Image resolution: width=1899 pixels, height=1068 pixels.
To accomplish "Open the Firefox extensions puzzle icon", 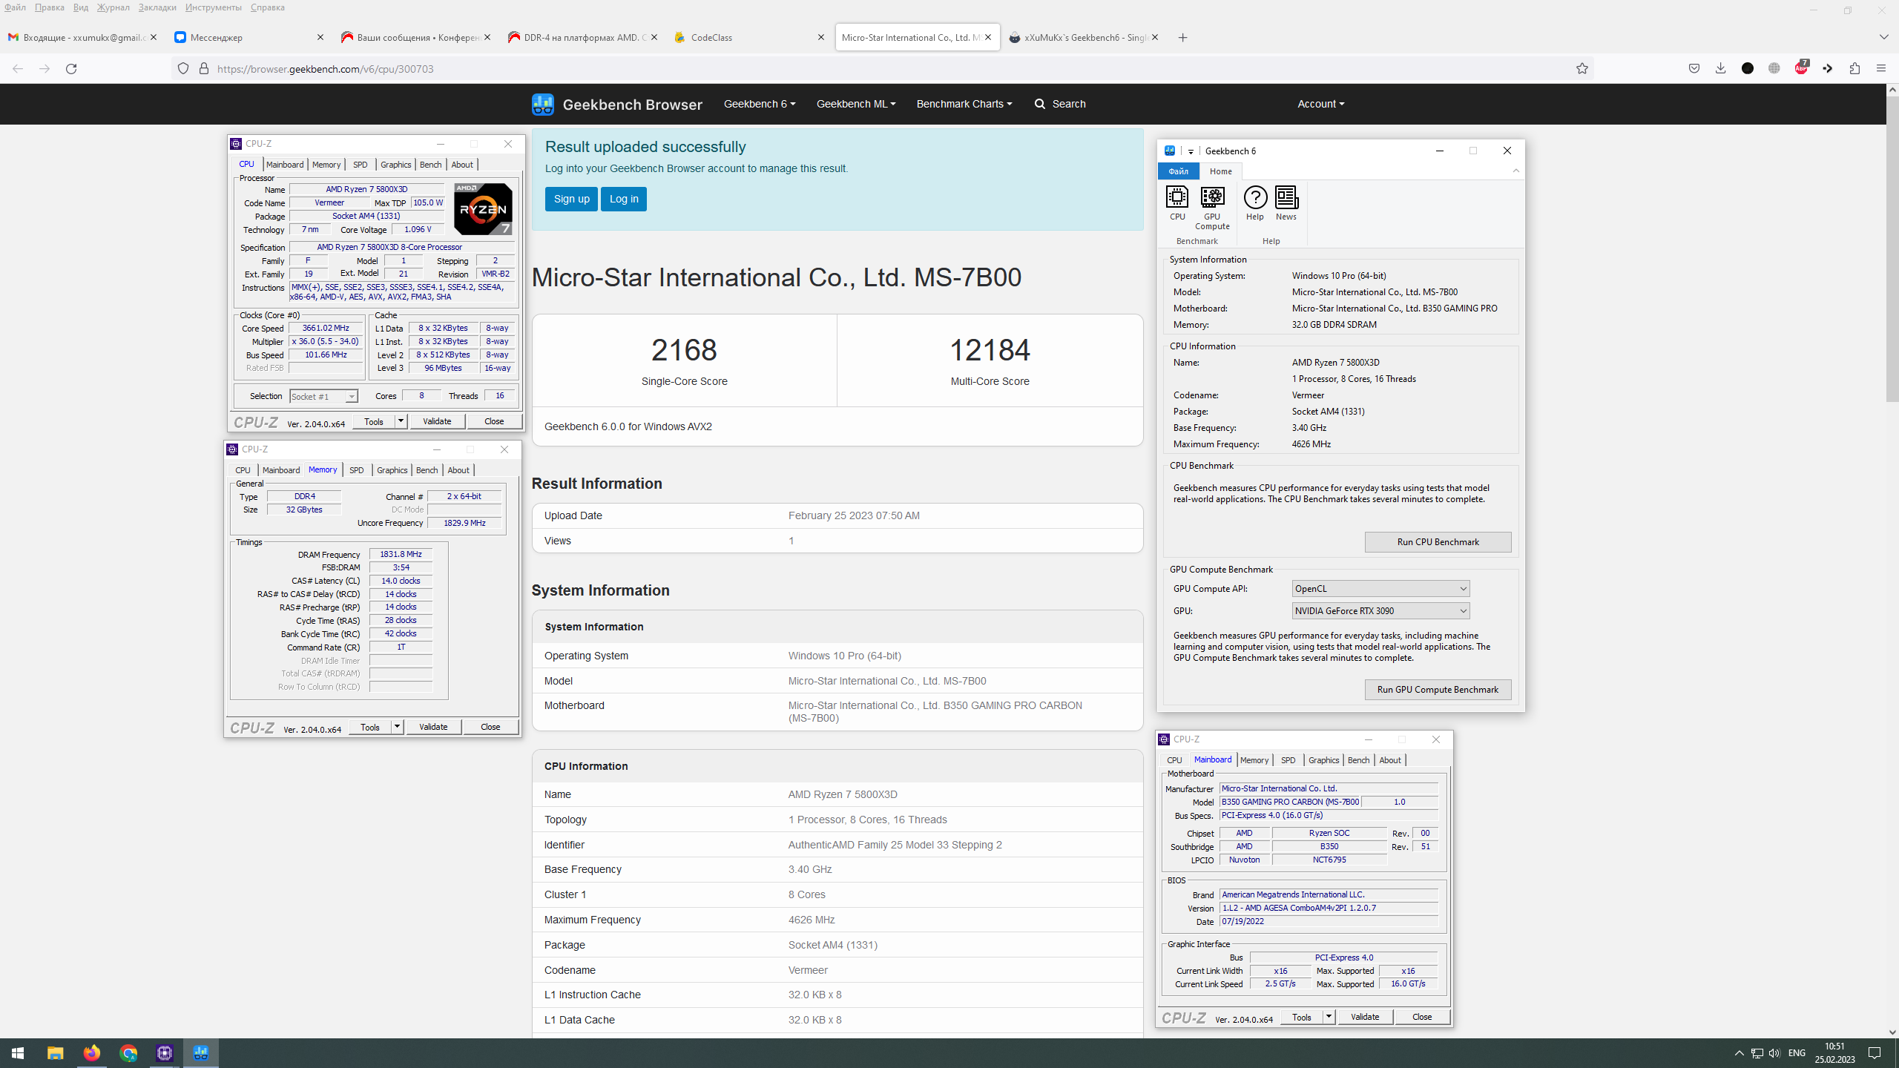I will [1854, 68].
